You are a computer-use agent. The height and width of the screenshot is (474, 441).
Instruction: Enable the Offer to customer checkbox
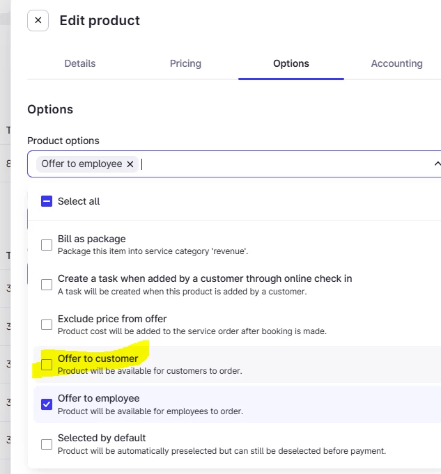tap(47, 365)
